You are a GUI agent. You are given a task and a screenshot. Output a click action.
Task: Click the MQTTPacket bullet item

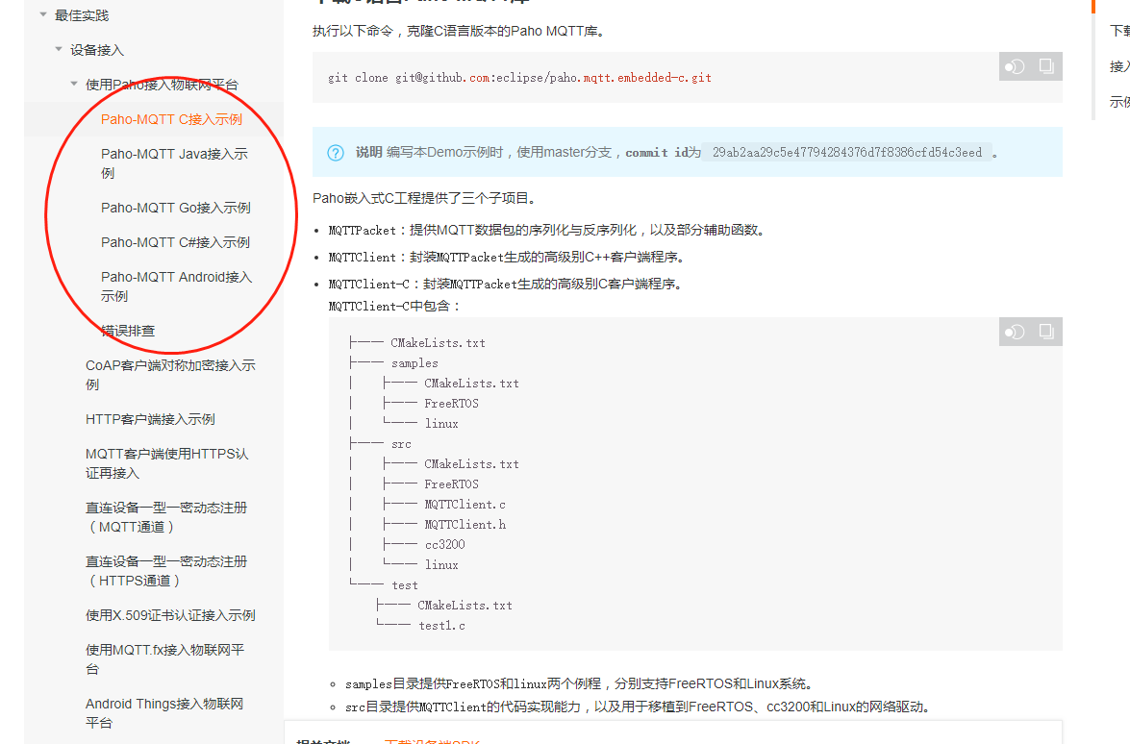point(548,231)
